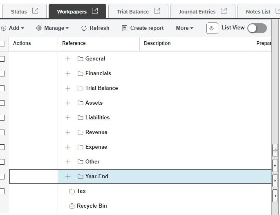Select the Tax folder item

81,191
